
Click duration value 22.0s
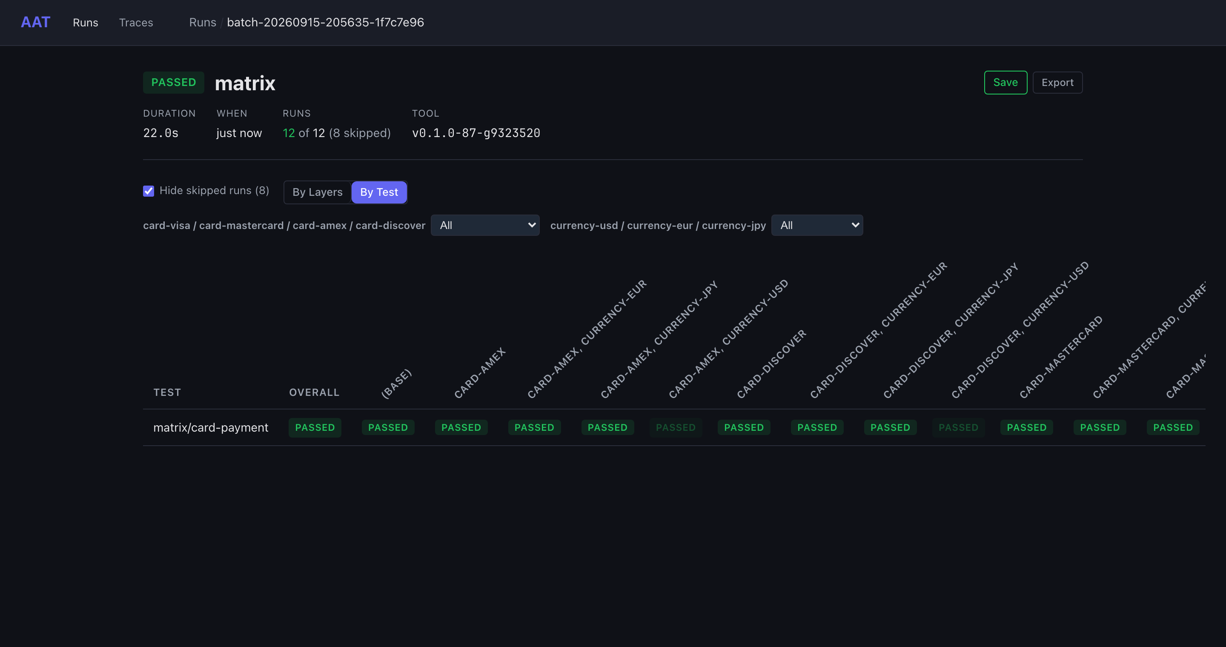(x=160, y=133)
